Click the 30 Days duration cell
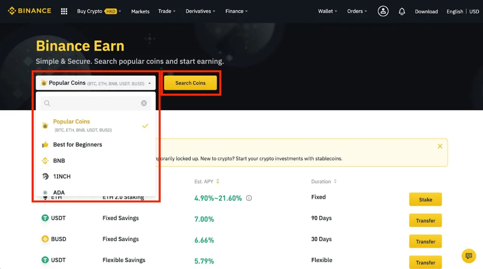The width and height of the screenshot is (483, 269). [x=321, y=239]
